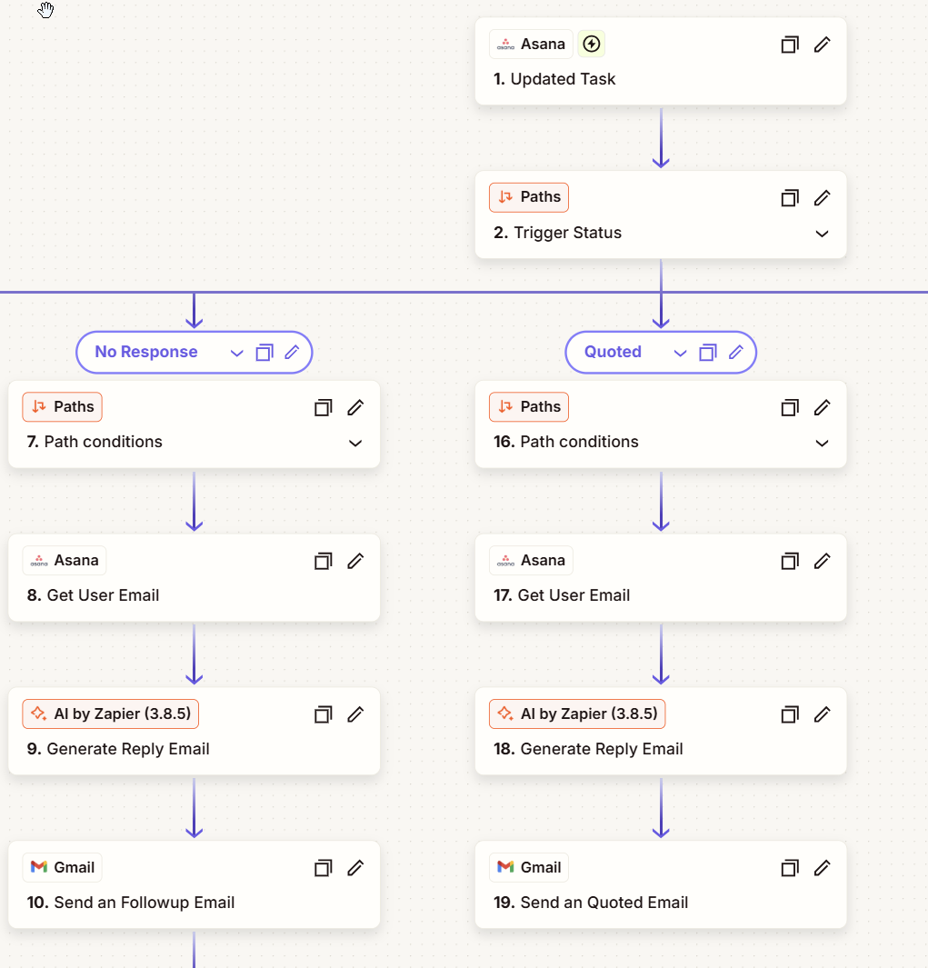The height and width of the screenshot is (968, 928).
Task: Select '17. Get User Email' step title
Action: click(562, 595)
